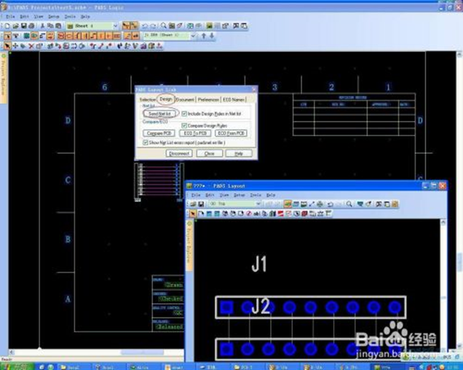Click Zoom magnifier in PADS Layout toolbar
463x370 pixels.
pos(349,204)
